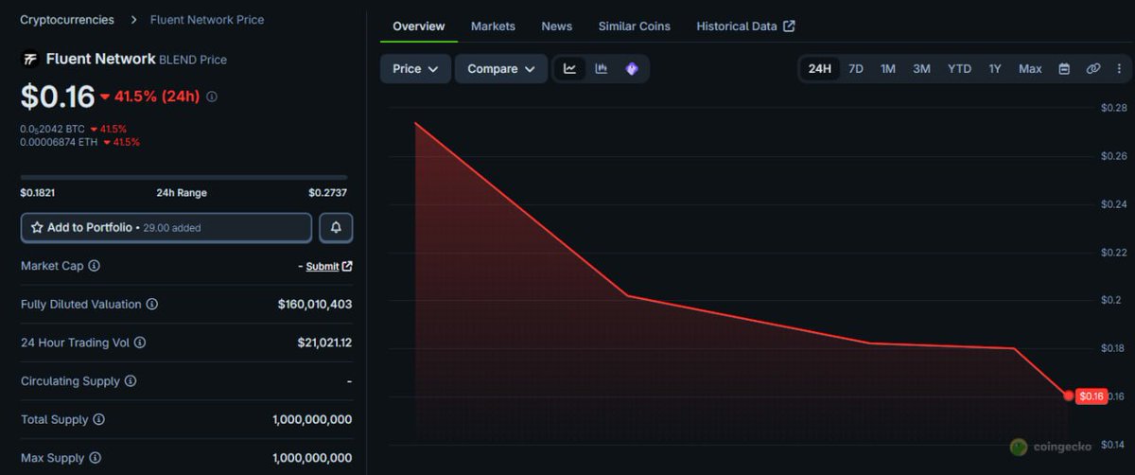Click the $0.2737 range high value
1135x475 pixels.
pyautogui.click(x=327, y=193)
